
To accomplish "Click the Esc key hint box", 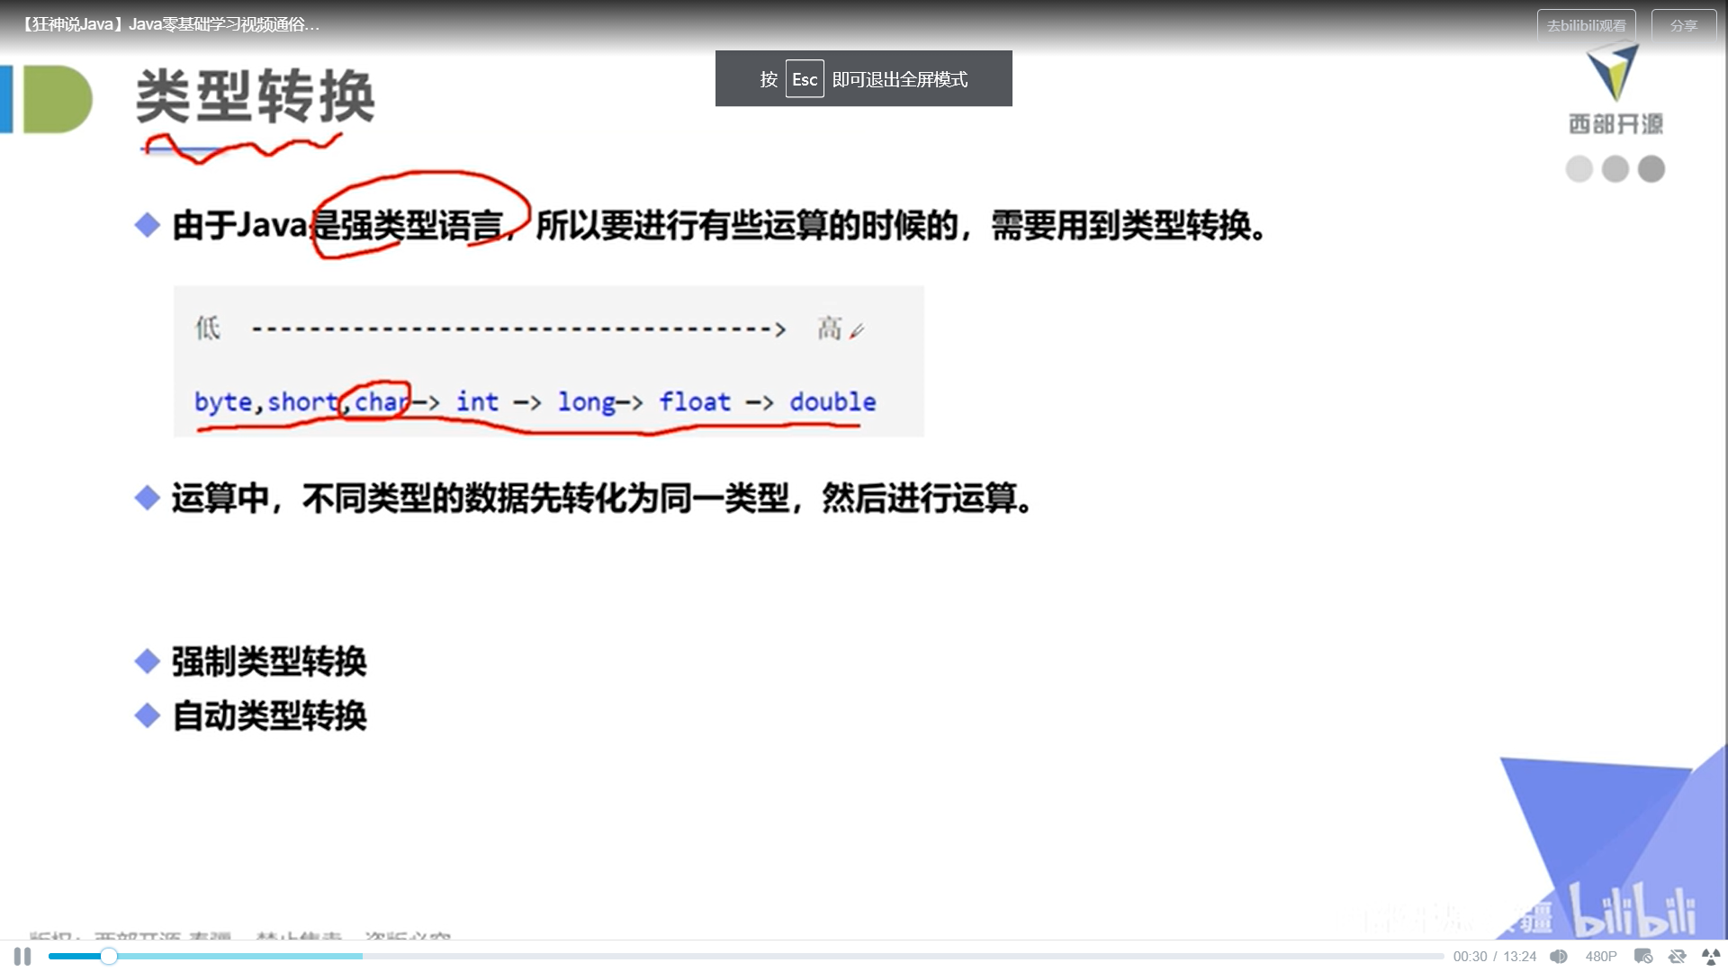I will [805, 79].
